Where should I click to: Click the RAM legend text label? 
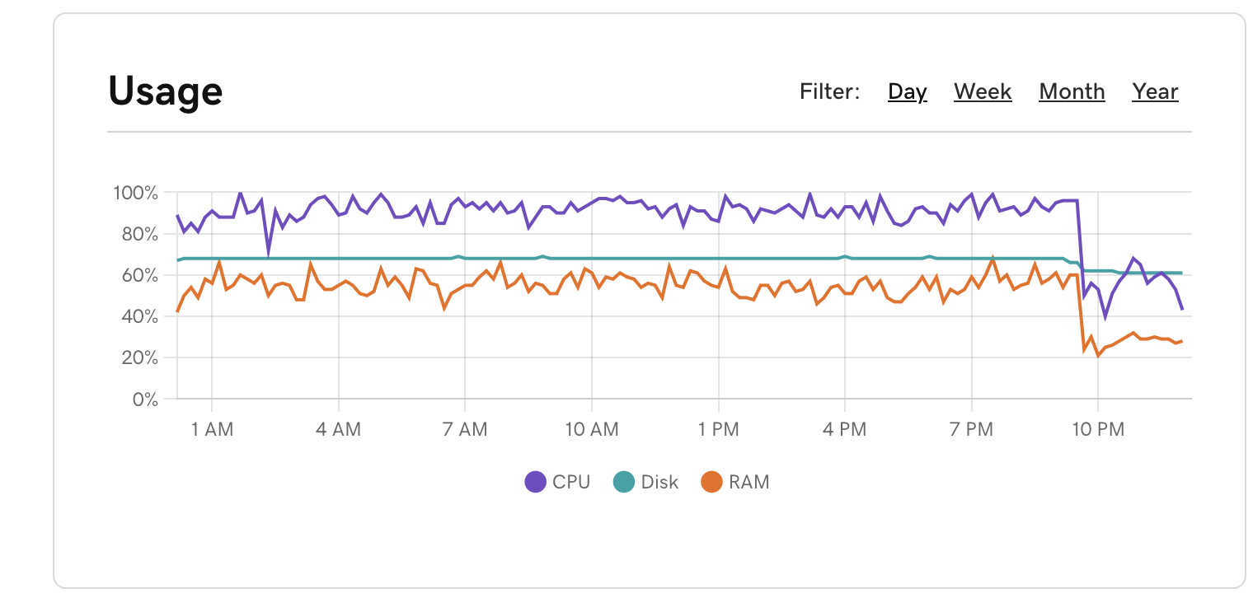[x=751, y=482]
